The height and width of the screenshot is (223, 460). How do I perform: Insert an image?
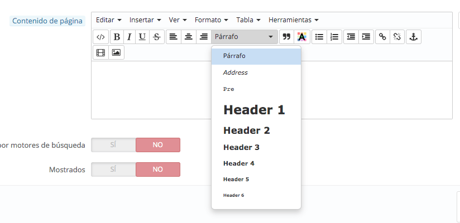pos(117,52)
